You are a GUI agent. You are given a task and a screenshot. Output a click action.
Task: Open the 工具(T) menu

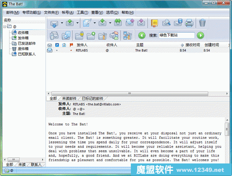[83, 13]
